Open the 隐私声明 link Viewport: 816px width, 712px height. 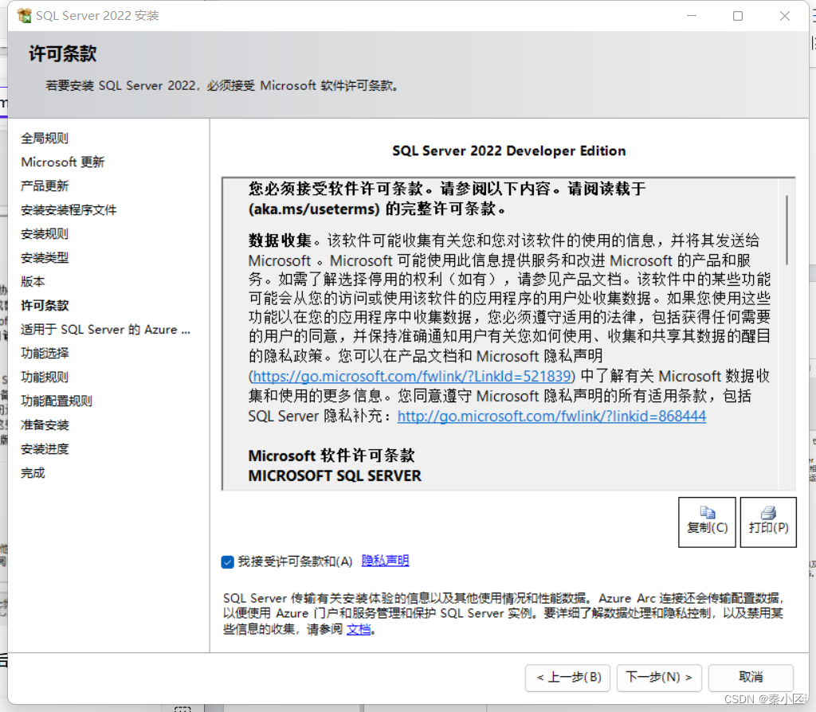pyautogui.click(x=385, y=561)
